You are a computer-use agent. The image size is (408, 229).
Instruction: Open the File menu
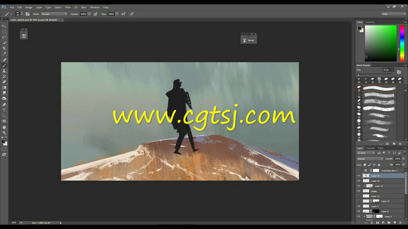(x=12, y=7)
